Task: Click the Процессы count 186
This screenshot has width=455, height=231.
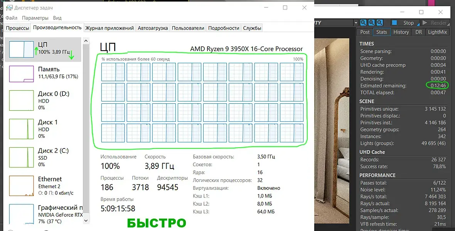Action: click(x=107, y=187)
